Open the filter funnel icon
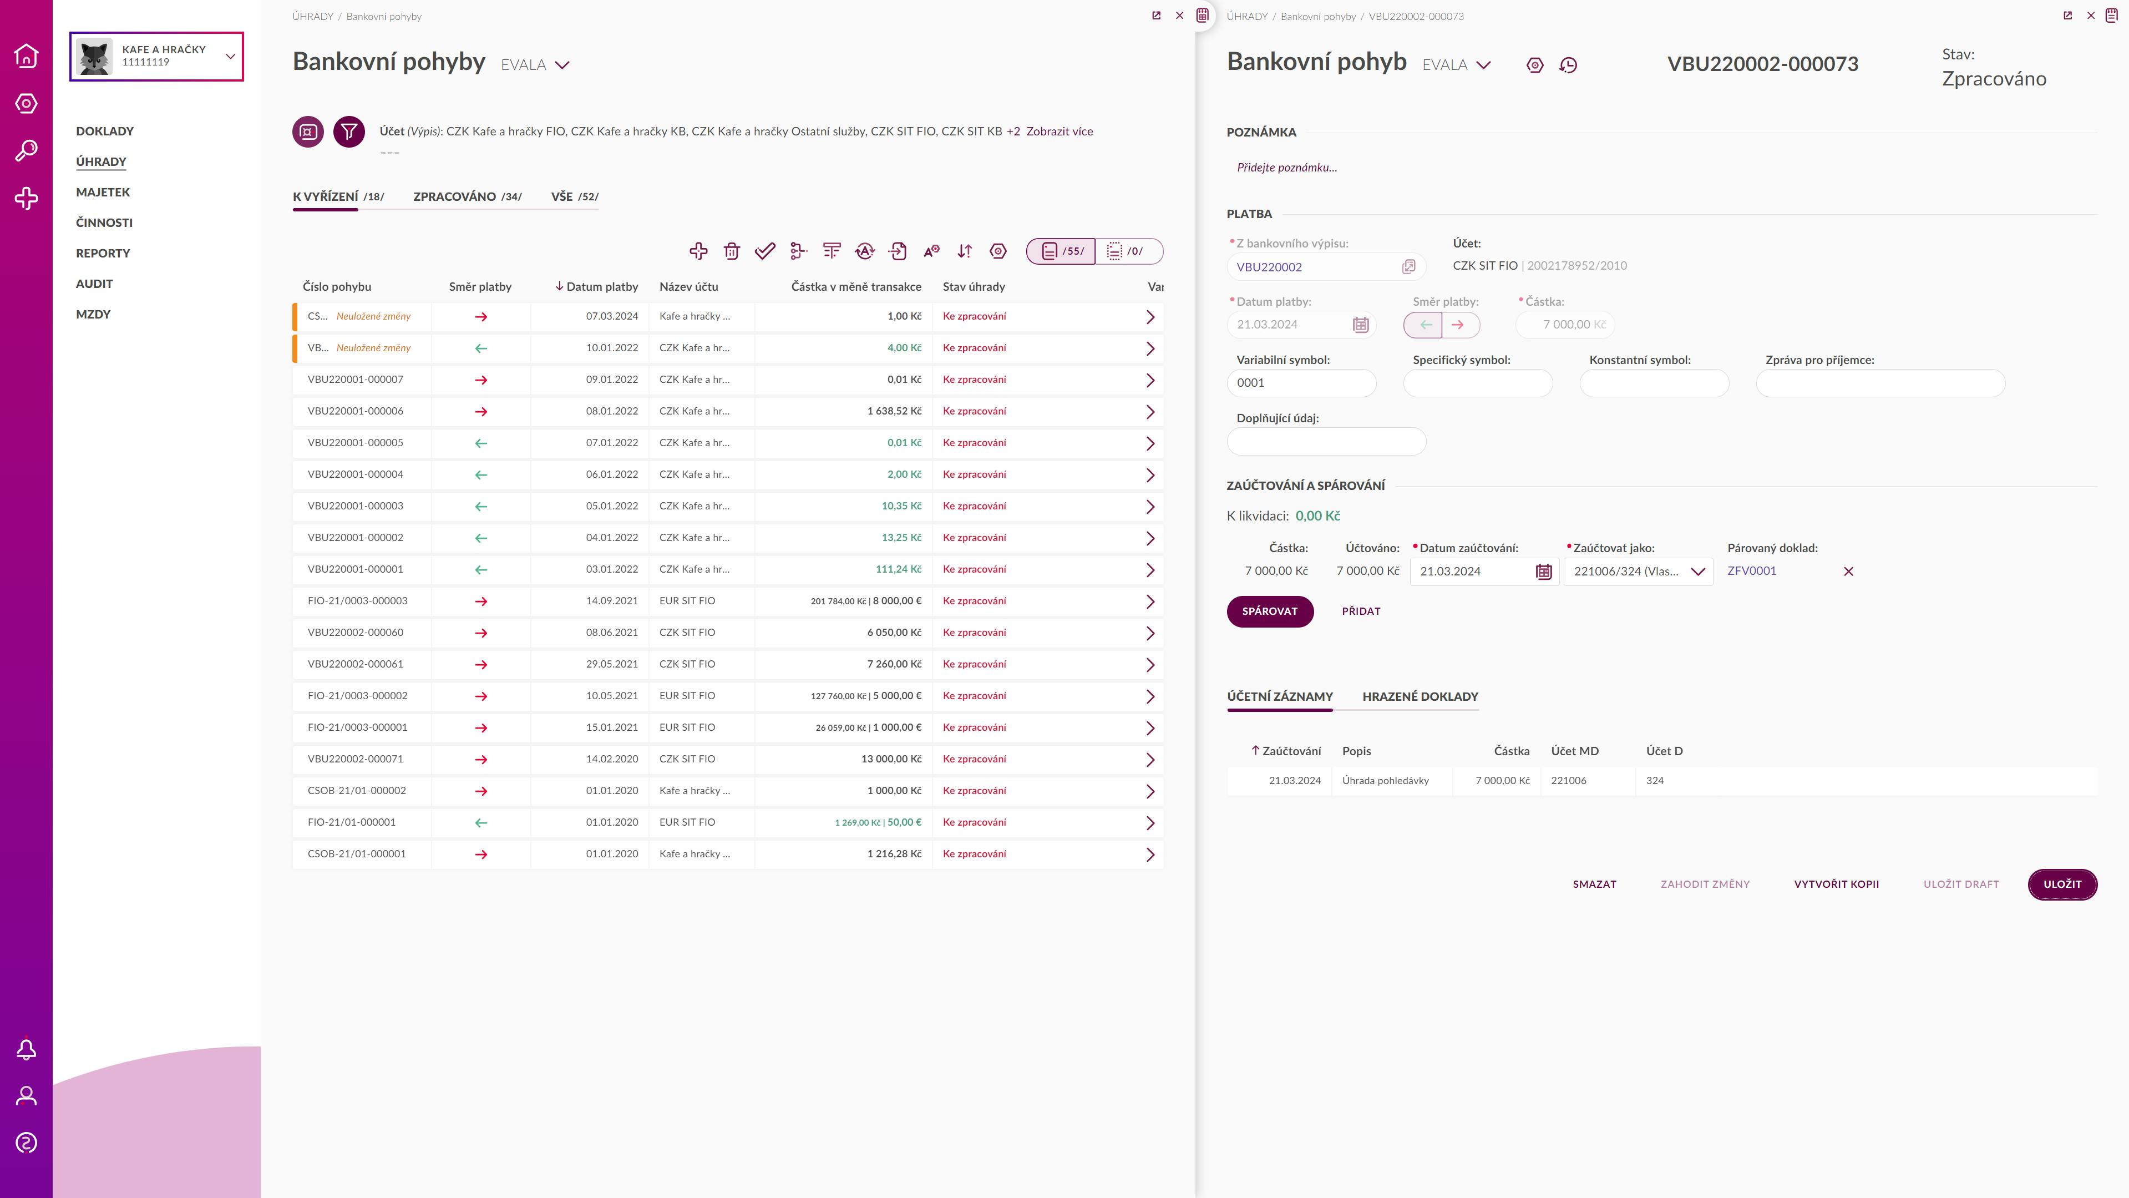This screenshot has width=2129, height=1198. pyautogui.click(x=349, y=132)
